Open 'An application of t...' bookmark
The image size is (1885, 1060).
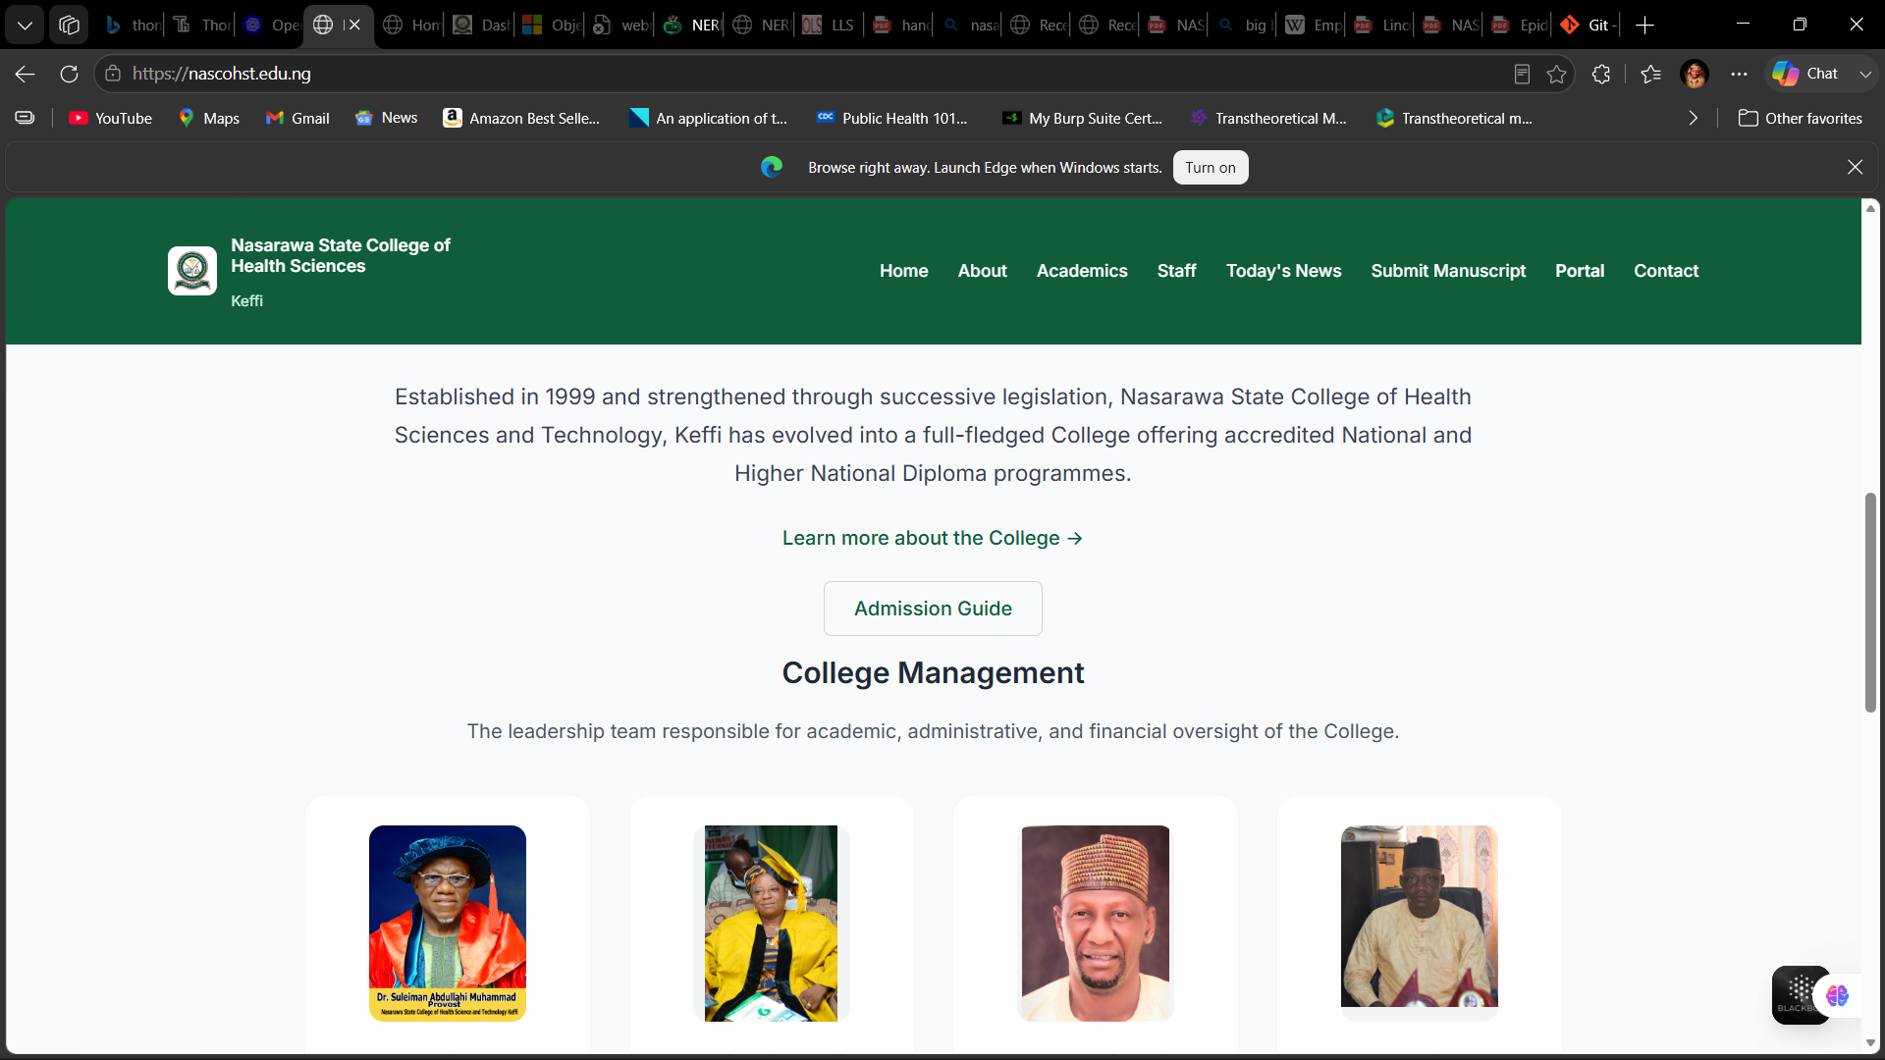(x=709, y=119)
